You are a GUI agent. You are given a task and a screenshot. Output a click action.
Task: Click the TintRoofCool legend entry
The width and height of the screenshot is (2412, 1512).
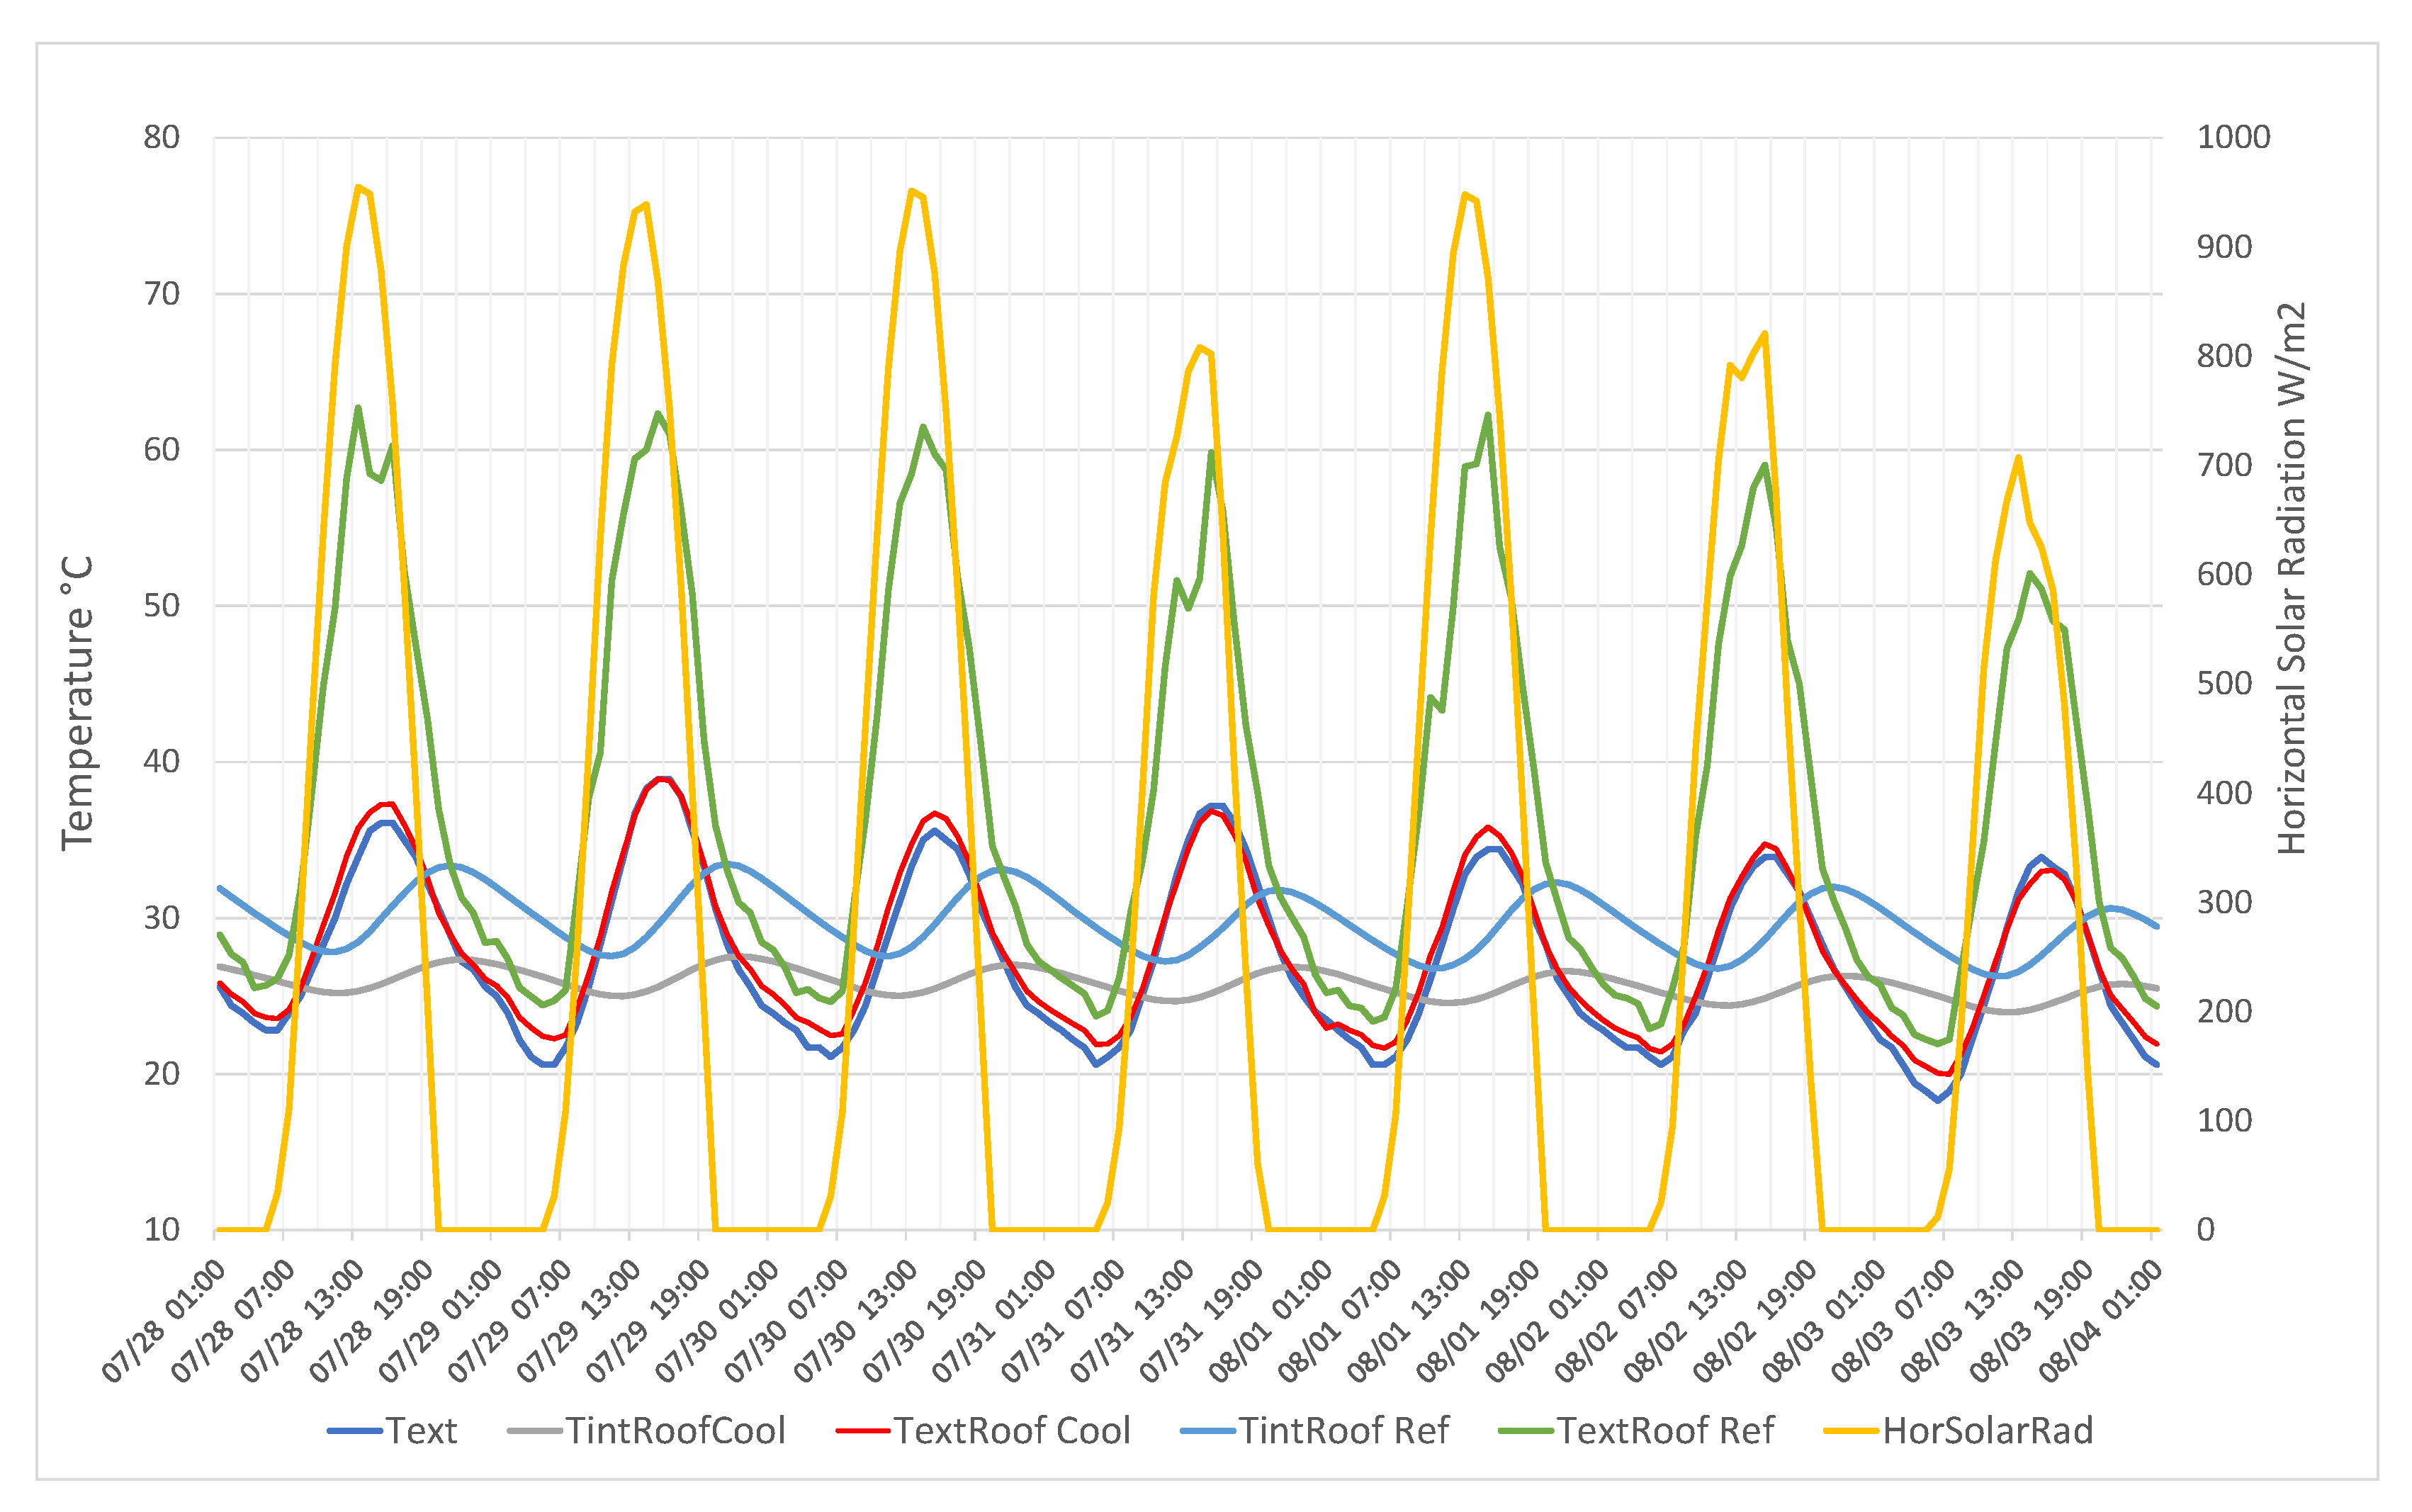pos(675,1431)
